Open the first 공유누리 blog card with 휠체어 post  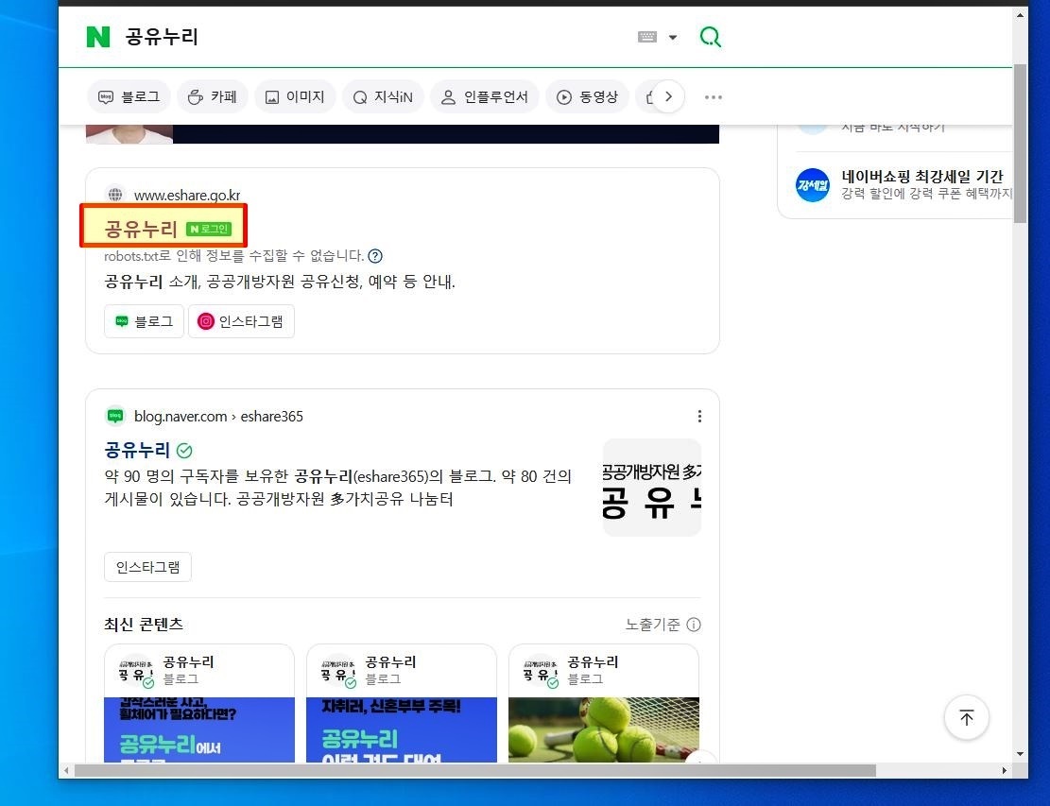point(198,704)
